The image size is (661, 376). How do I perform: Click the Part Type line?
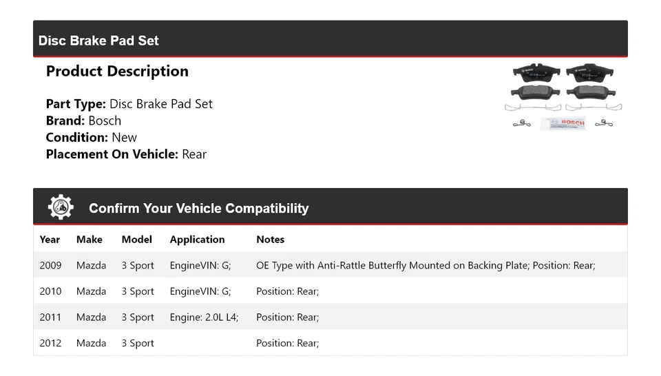[x=129, y=104]
